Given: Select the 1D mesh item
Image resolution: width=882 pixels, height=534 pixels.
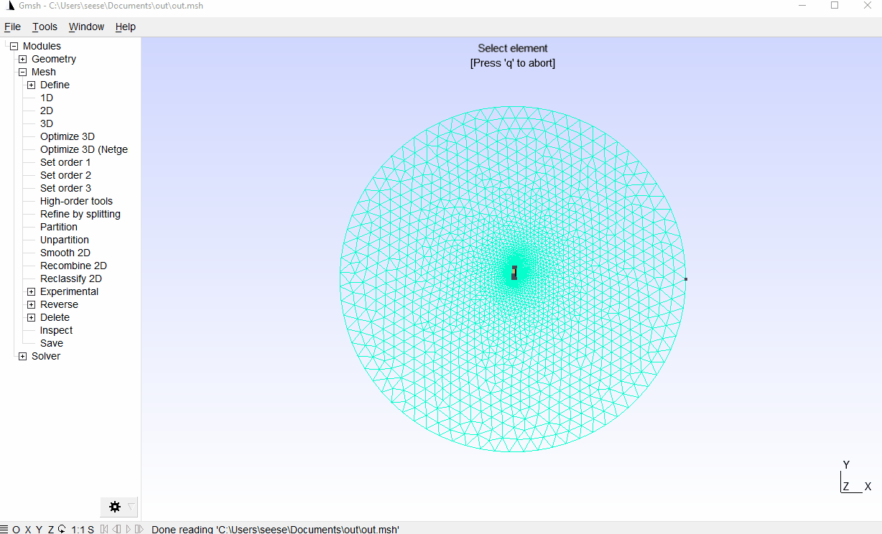Looking at the screenshot, I should 47,98.
